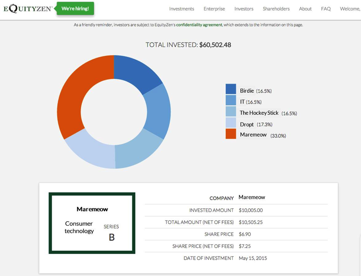This screenshot has width=361, height=276.
Task: Click the Total Invested $60,502.48 amount
Action: click(215, 45)
